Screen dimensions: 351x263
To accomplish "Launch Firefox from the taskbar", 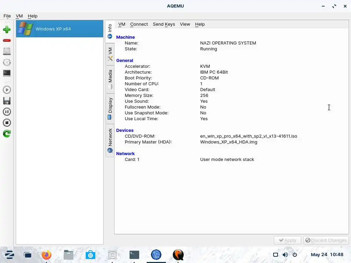I will [x=47, y=255].
